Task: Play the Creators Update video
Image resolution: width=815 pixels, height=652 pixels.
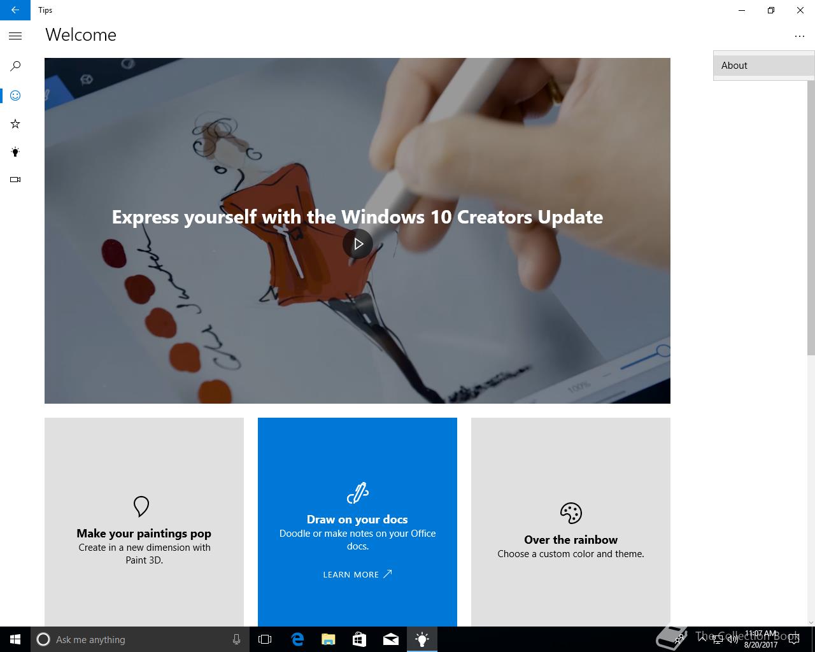Action: point(358,244)
